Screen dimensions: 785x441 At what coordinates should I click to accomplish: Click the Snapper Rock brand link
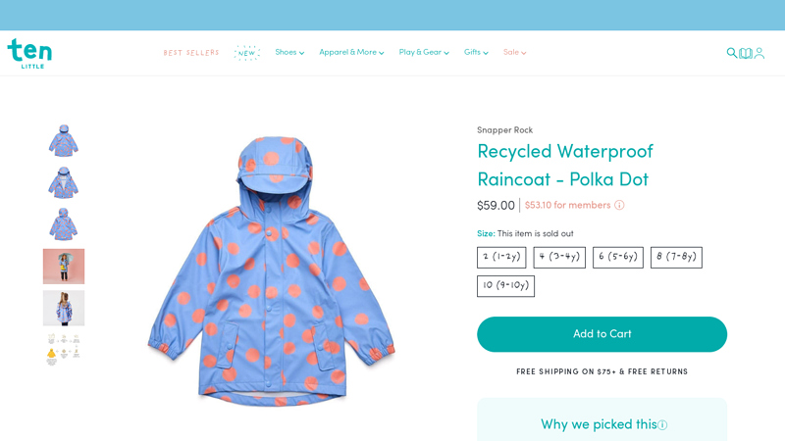504,130
